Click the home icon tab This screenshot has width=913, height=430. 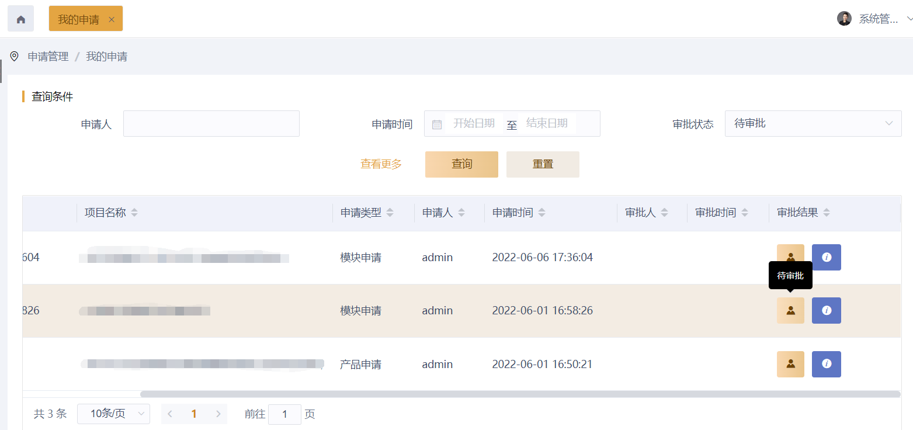[x=20, y=19]
